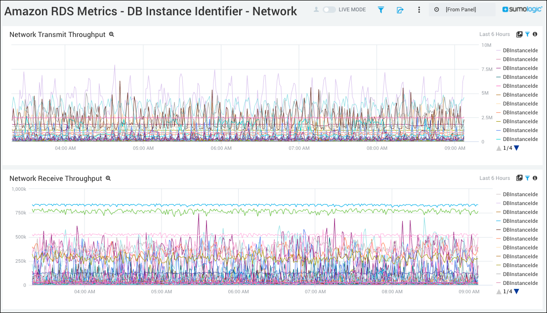Go to next legend page in Transmit panel
547x313 pixels.
click(517, 148)
